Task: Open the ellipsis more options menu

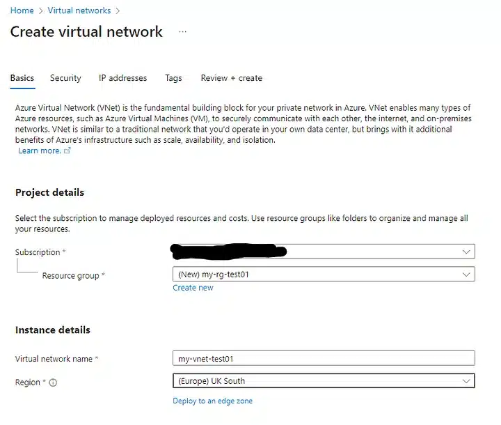Action: pos(182,31)
